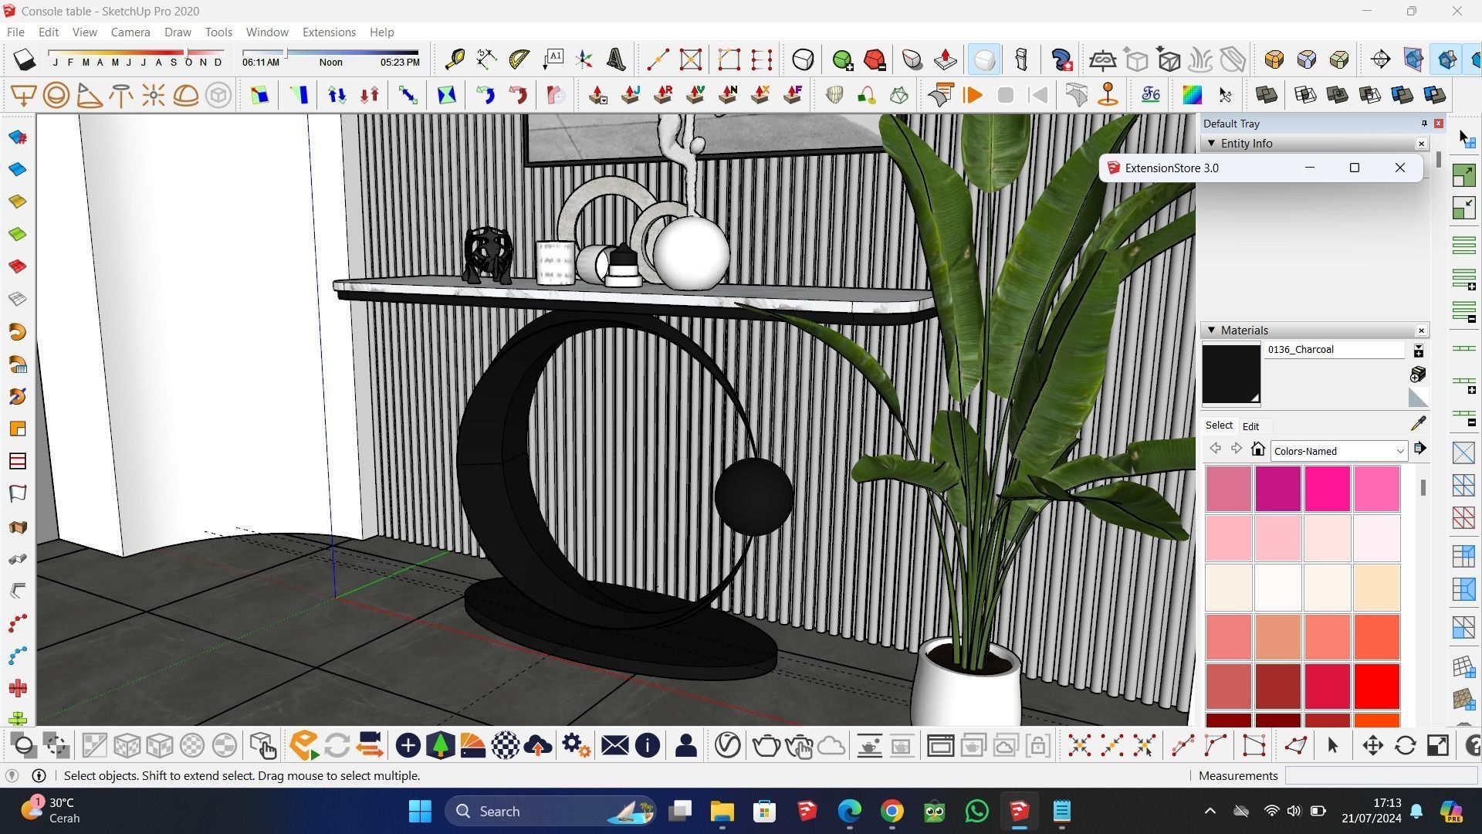Click the yellow rounded cube corner icon
Image resolution: width=1482 pixels, height=834 pixels.
click(x=1274, y=59)
